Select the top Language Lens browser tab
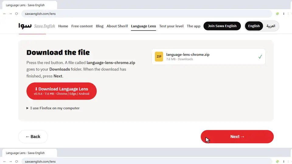The height and width of the screenshot is (164, 292). [x=30, y=5]
